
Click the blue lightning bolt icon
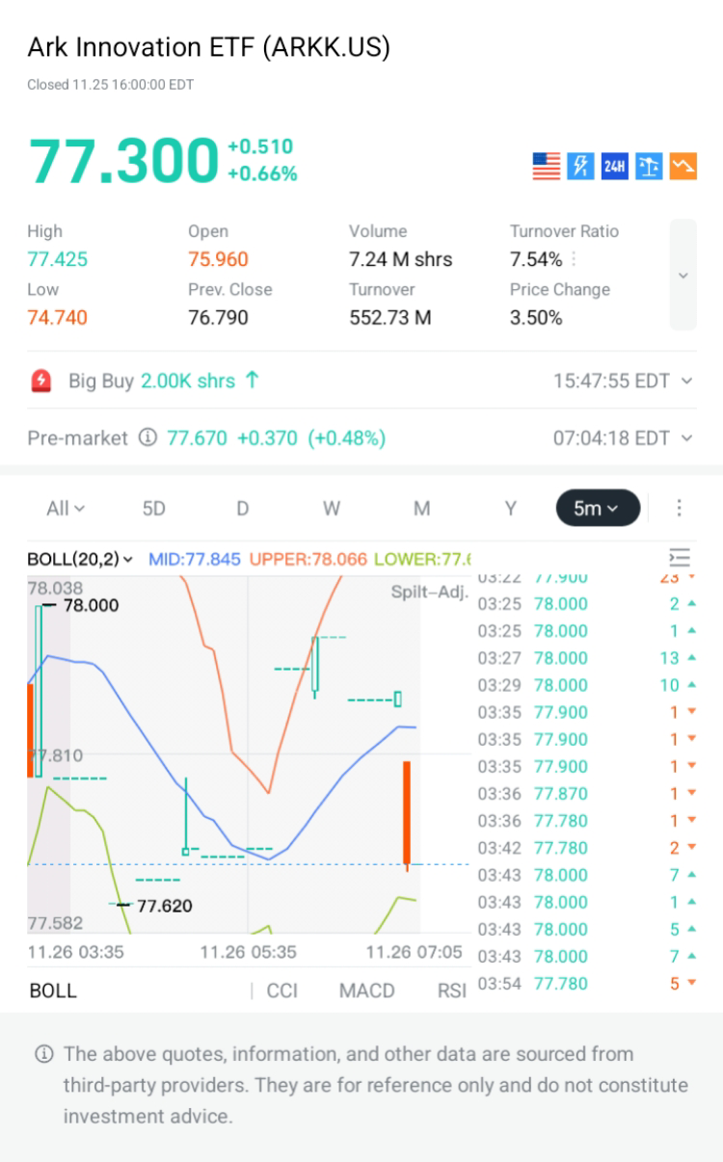(x=580, y=166)
